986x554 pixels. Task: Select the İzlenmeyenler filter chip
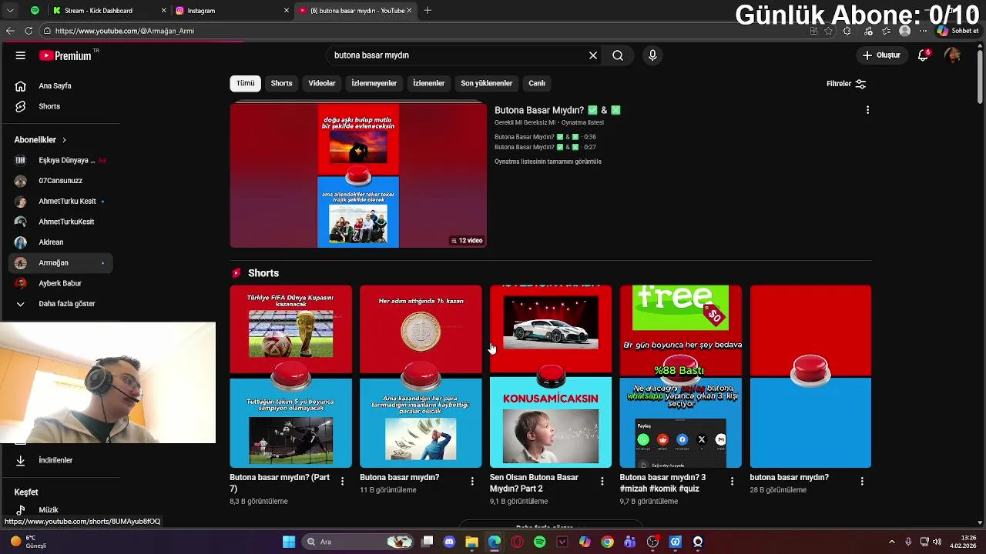pos(374,83)
